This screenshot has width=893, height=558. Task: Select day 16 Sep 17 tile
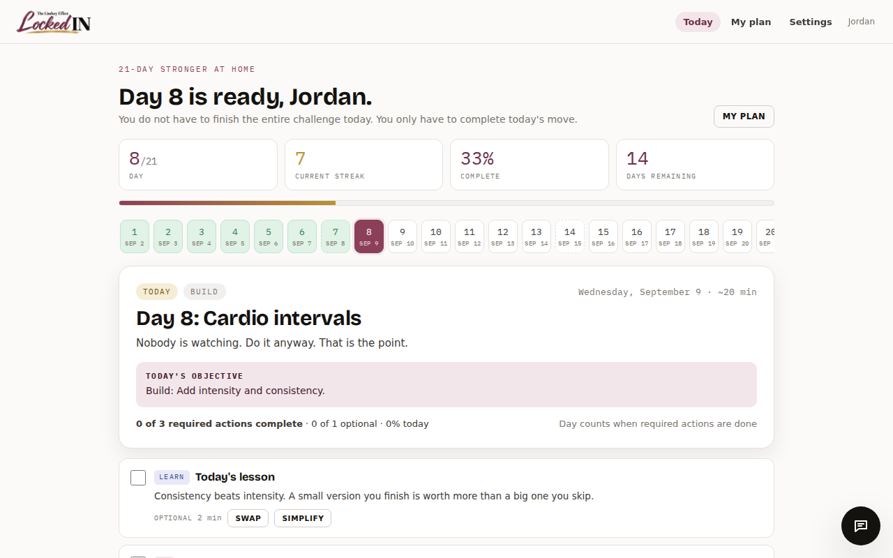pyautogui.click(x=637, y=236)
